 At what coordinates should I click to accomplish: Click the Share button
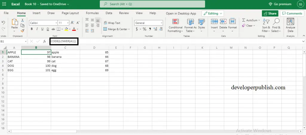[270, 13]
